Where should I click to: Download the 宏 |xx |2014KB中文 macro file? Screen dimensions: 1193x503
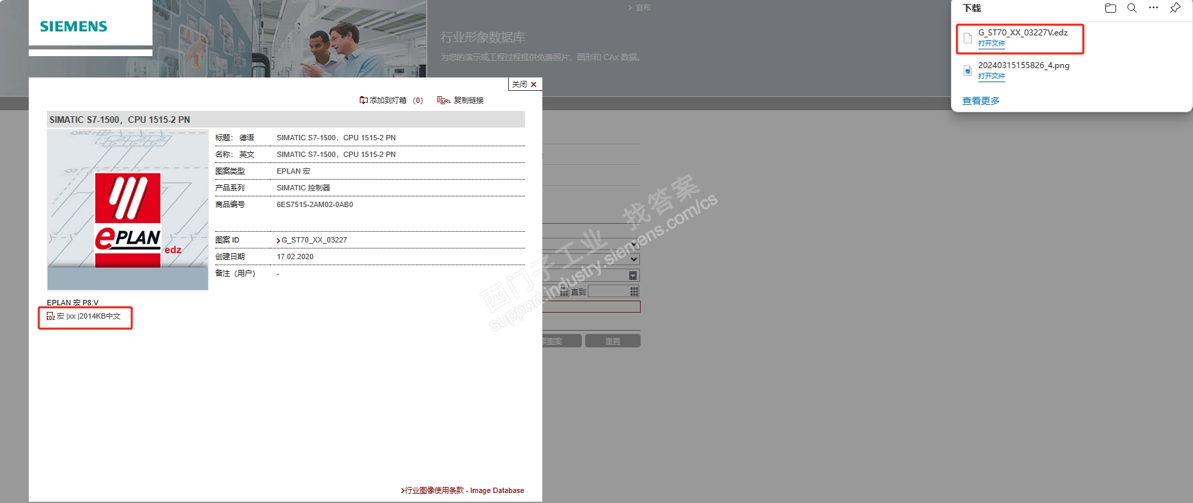(x=89, y=317)
